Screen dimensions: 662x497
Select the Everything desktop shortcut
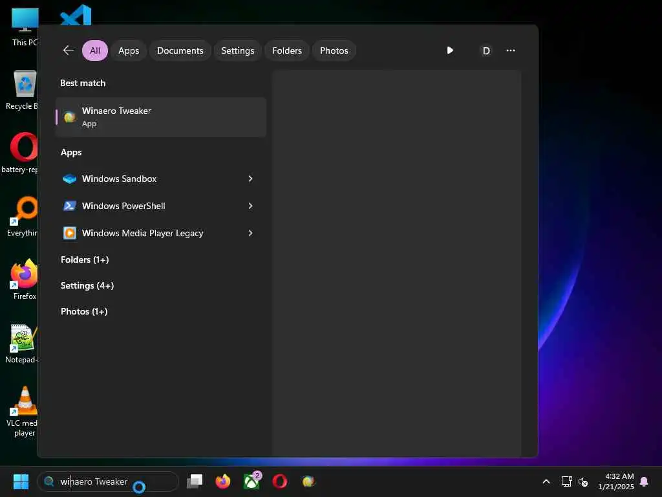point(23,216)
